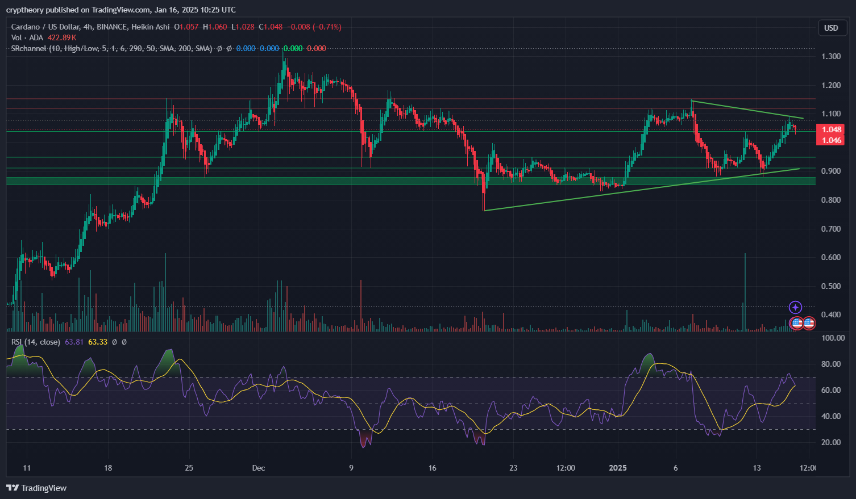Click the 0.500 price axis label
Image resolution: width=856 pixels, height=499 pixels.
pos(832,286)
